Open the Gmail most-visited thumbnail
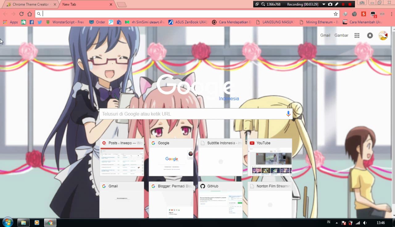 pos(122,200)
